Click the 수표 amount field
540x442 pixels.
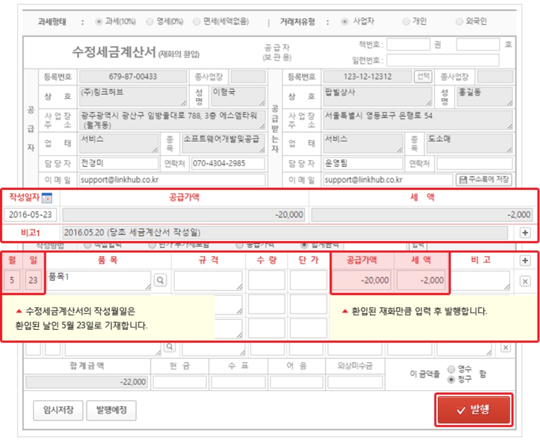click(x=239, y=382)
